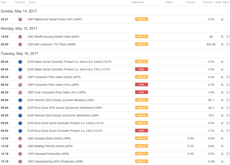Click High badge on Euro-Zone GDP (YoY) row
Screen dimensions: 230x165
pos(141,130)
